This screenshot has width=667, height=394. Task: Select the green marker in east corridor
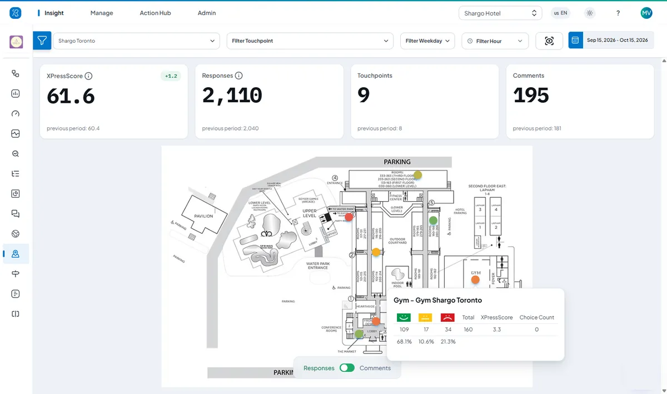434,221
